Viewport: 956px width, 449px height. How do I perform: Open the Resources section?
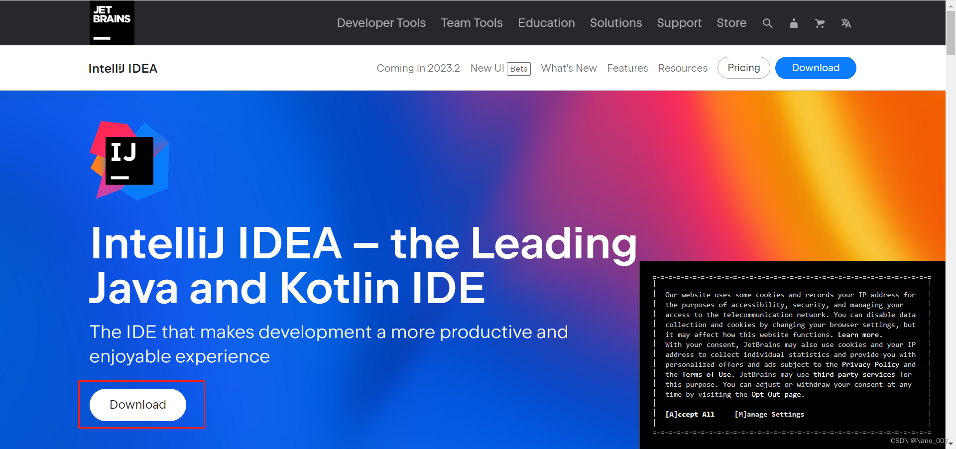[683, 68]
